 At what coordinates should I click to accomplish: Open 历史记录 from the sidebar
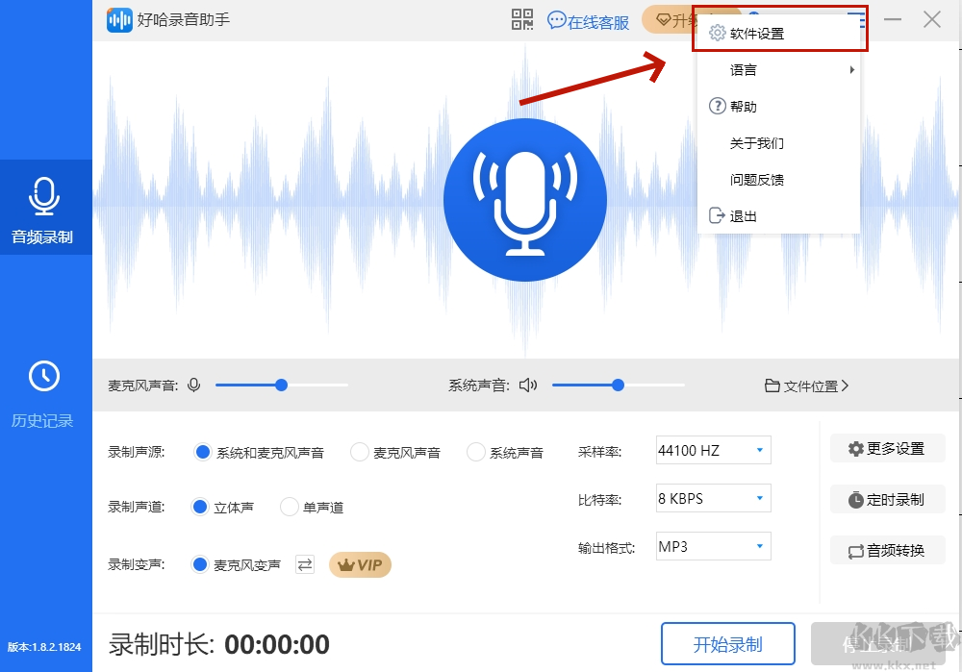click(x=45, y=389)
